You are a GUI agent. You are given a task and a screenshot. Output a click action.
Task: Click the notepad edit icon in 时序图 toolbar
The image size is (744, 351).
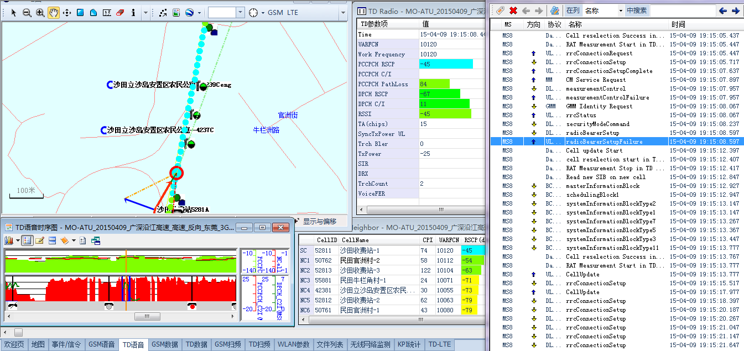tap(40, 240)
